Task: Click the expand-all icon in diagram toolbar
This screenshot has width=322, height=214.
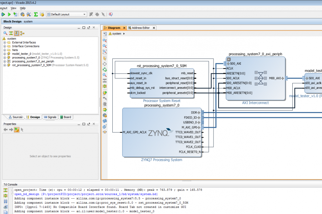Action: tap(105, 86)
